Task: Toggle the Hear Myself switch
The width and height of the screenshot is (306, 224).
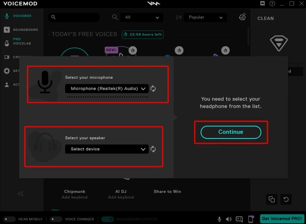Action: coord(9,219)
